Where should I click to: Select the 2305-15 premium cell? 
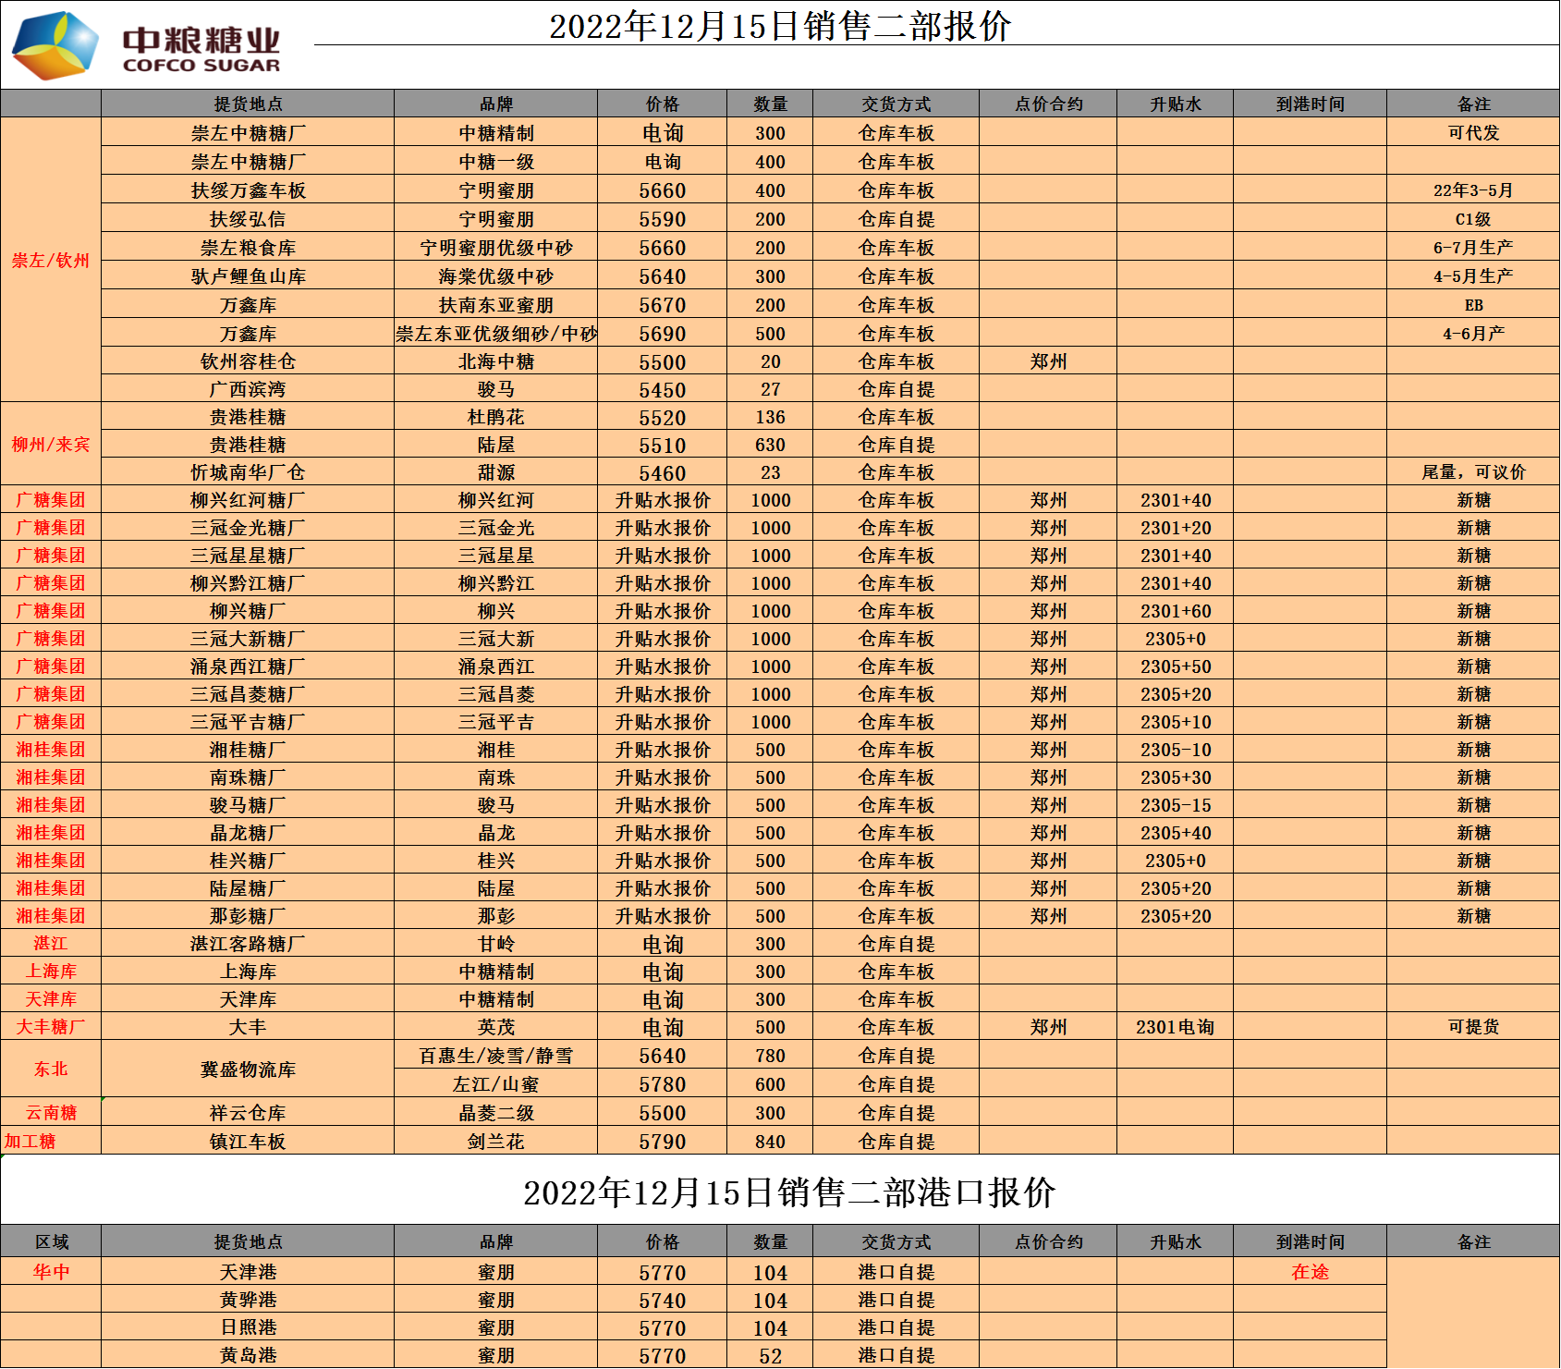pos(1175,805)
